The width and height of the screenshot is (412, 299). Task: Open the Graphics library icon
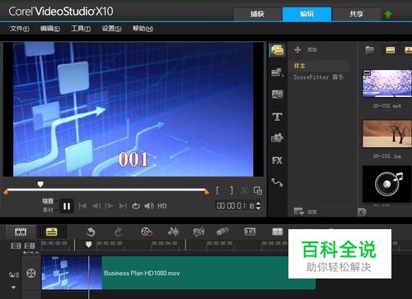[278, 138]
